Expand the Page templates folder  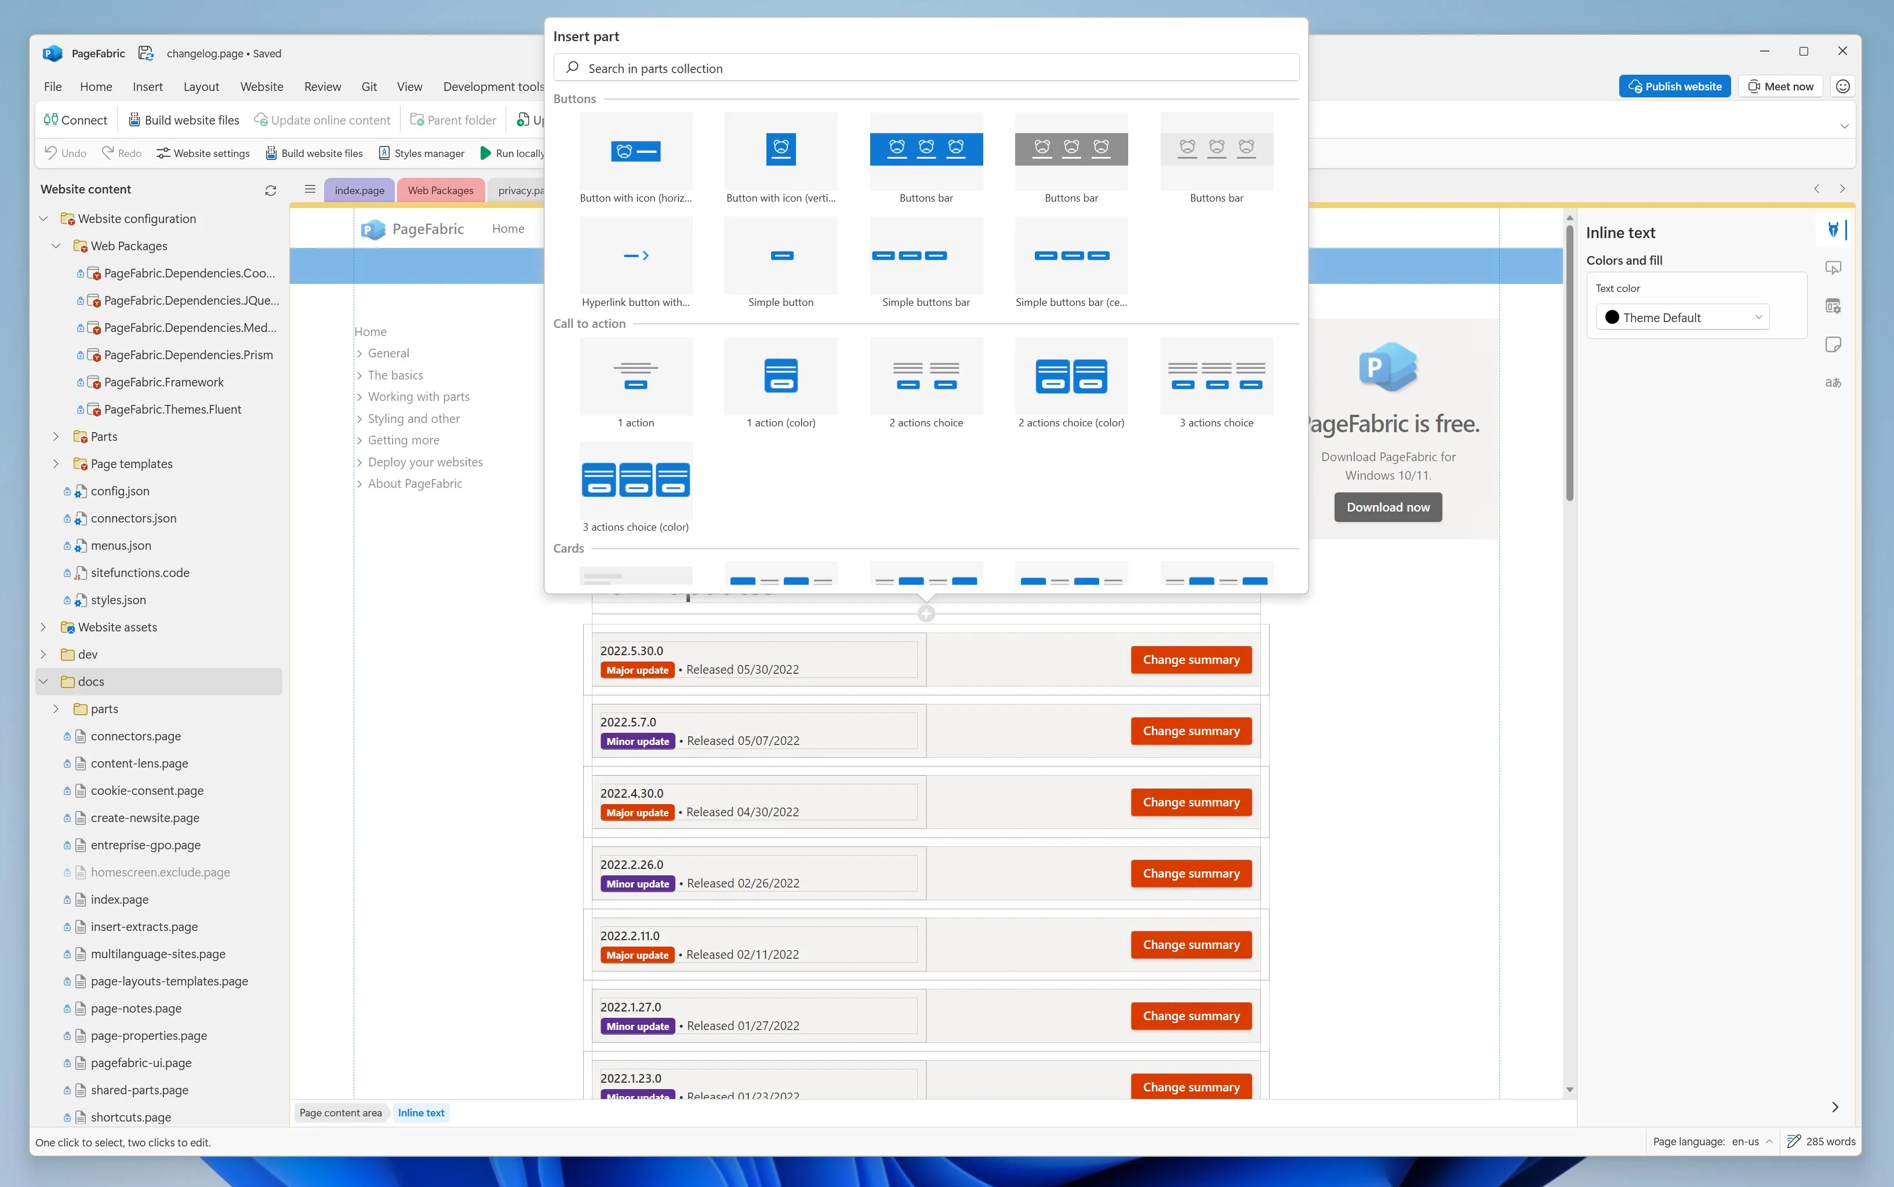56,464
